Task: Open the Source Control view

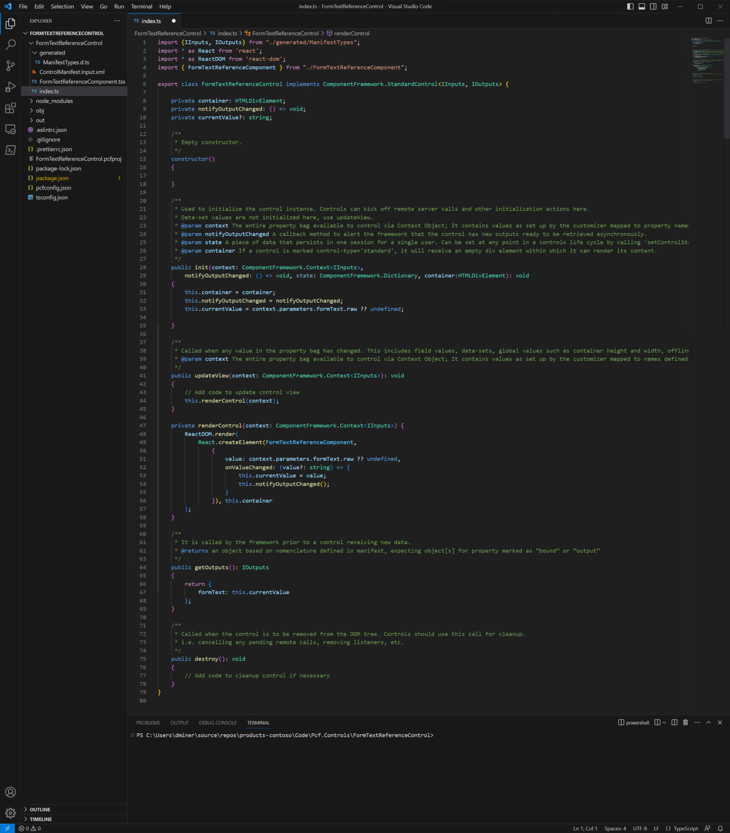Action: tap(10, 65)
